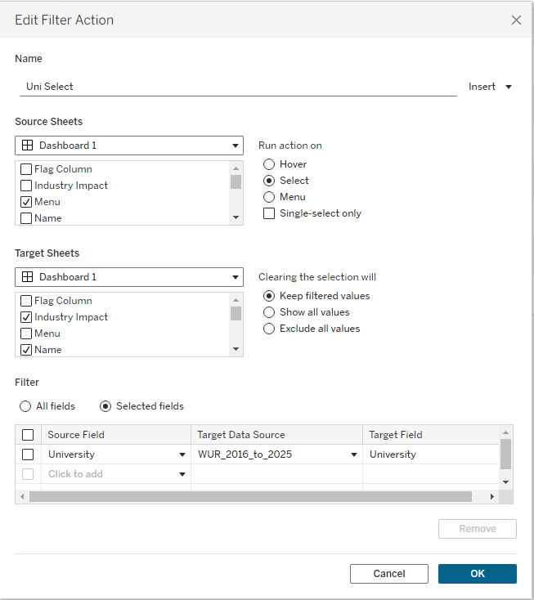Screen dimensions: 534x600
Task: Open Target Data Source WUR_2016_to_2025 dropdown
Action: point(354,454)
